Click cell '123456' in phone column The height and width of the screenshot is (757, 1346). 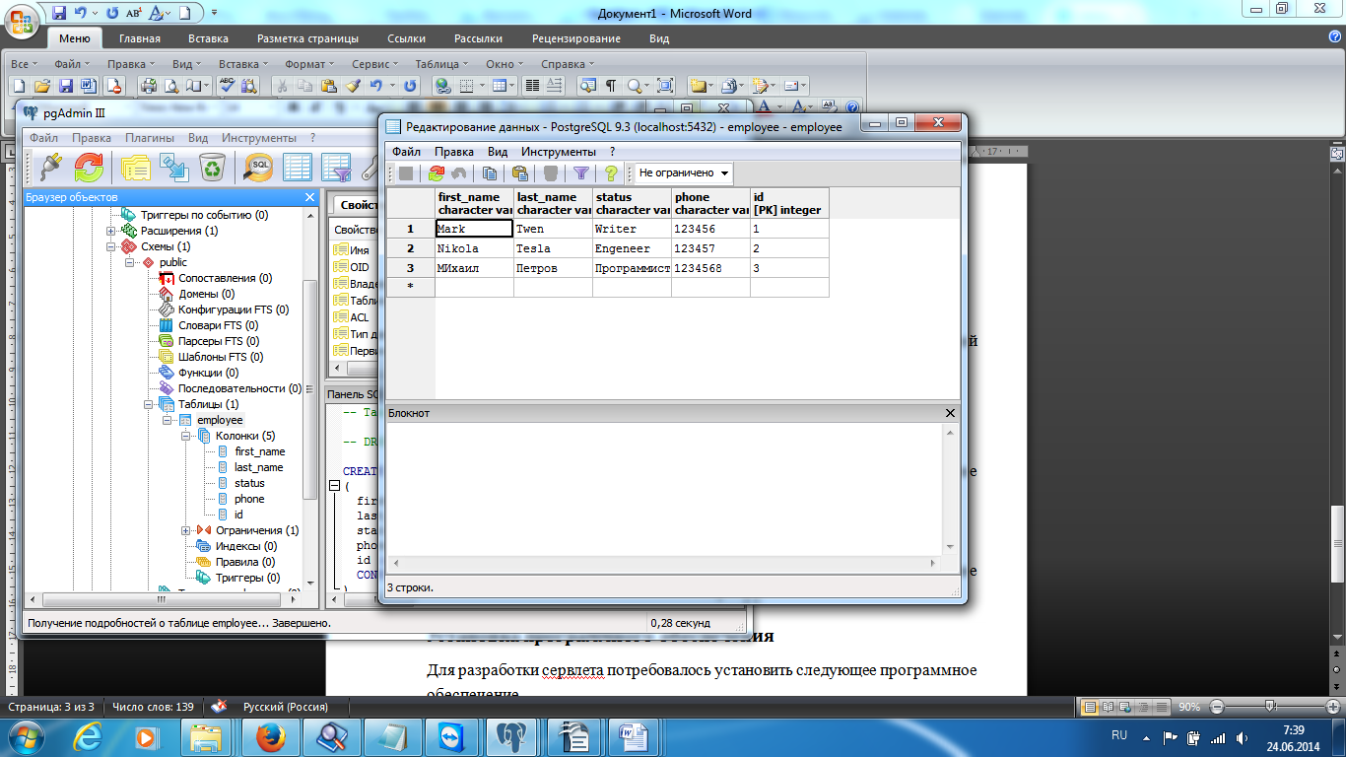tap(710, 229)
